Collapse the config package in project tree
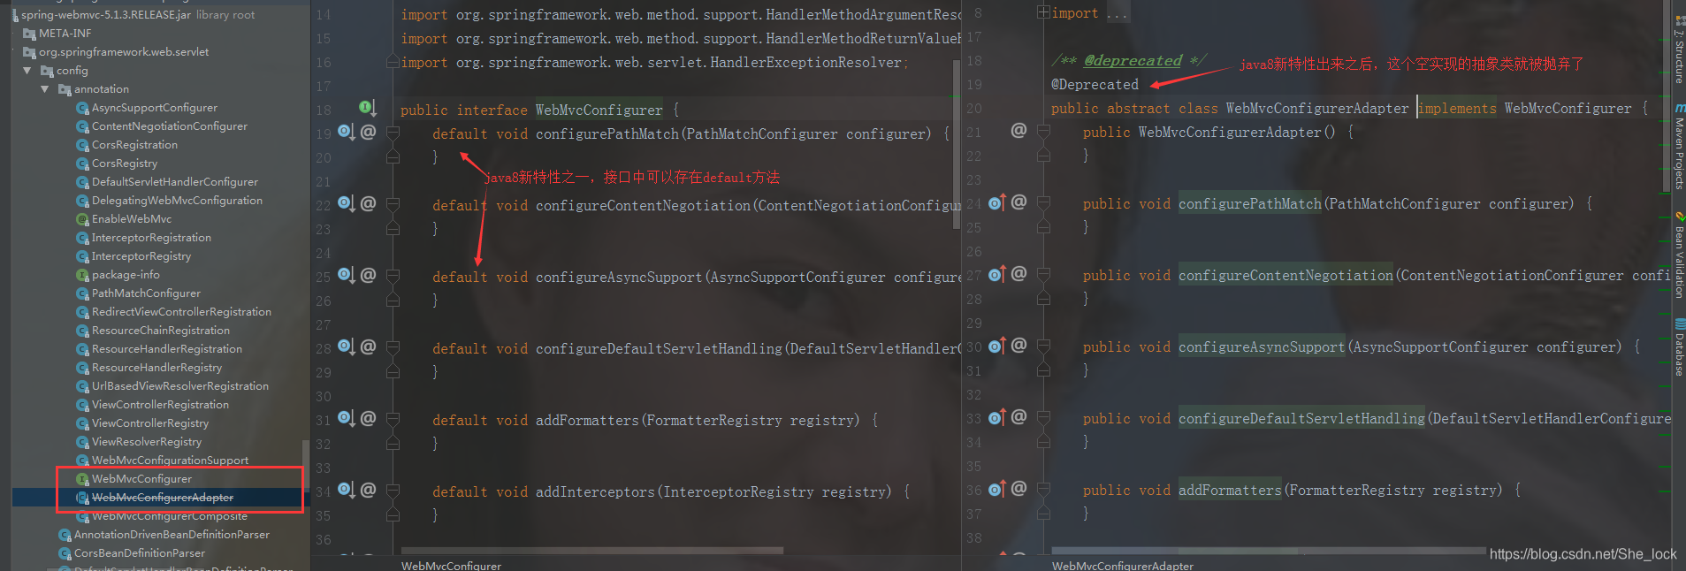Image resolution: width=1686 pixels, height=571 pixels. point(27,71)
